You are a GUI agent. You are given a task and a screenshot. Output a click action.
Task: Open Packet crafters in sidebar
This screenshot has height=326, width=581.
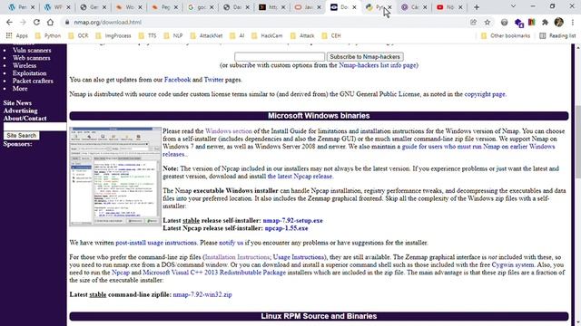coord(33,81)
